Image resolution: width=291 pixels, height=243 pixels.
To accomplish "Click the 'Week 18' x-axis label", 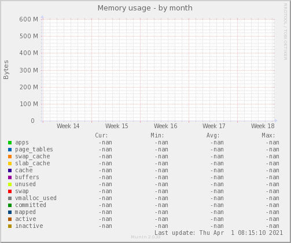I will [263, 126].
